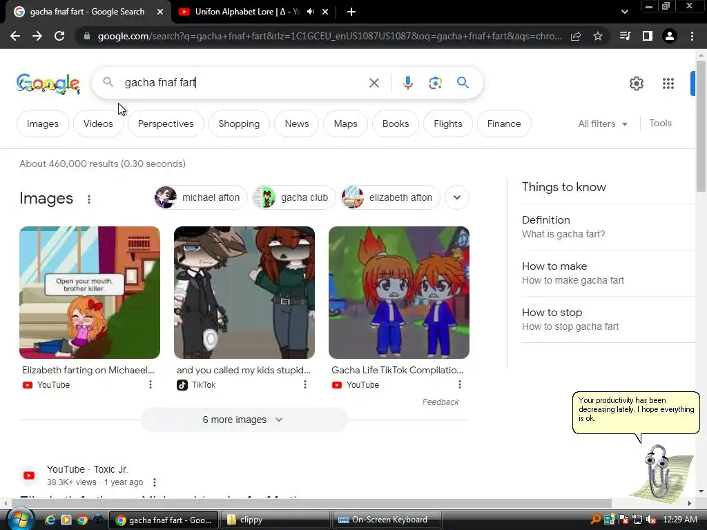The image size is (707, 530).
Task: Go back to the previous page
Action: click(15, 36)
